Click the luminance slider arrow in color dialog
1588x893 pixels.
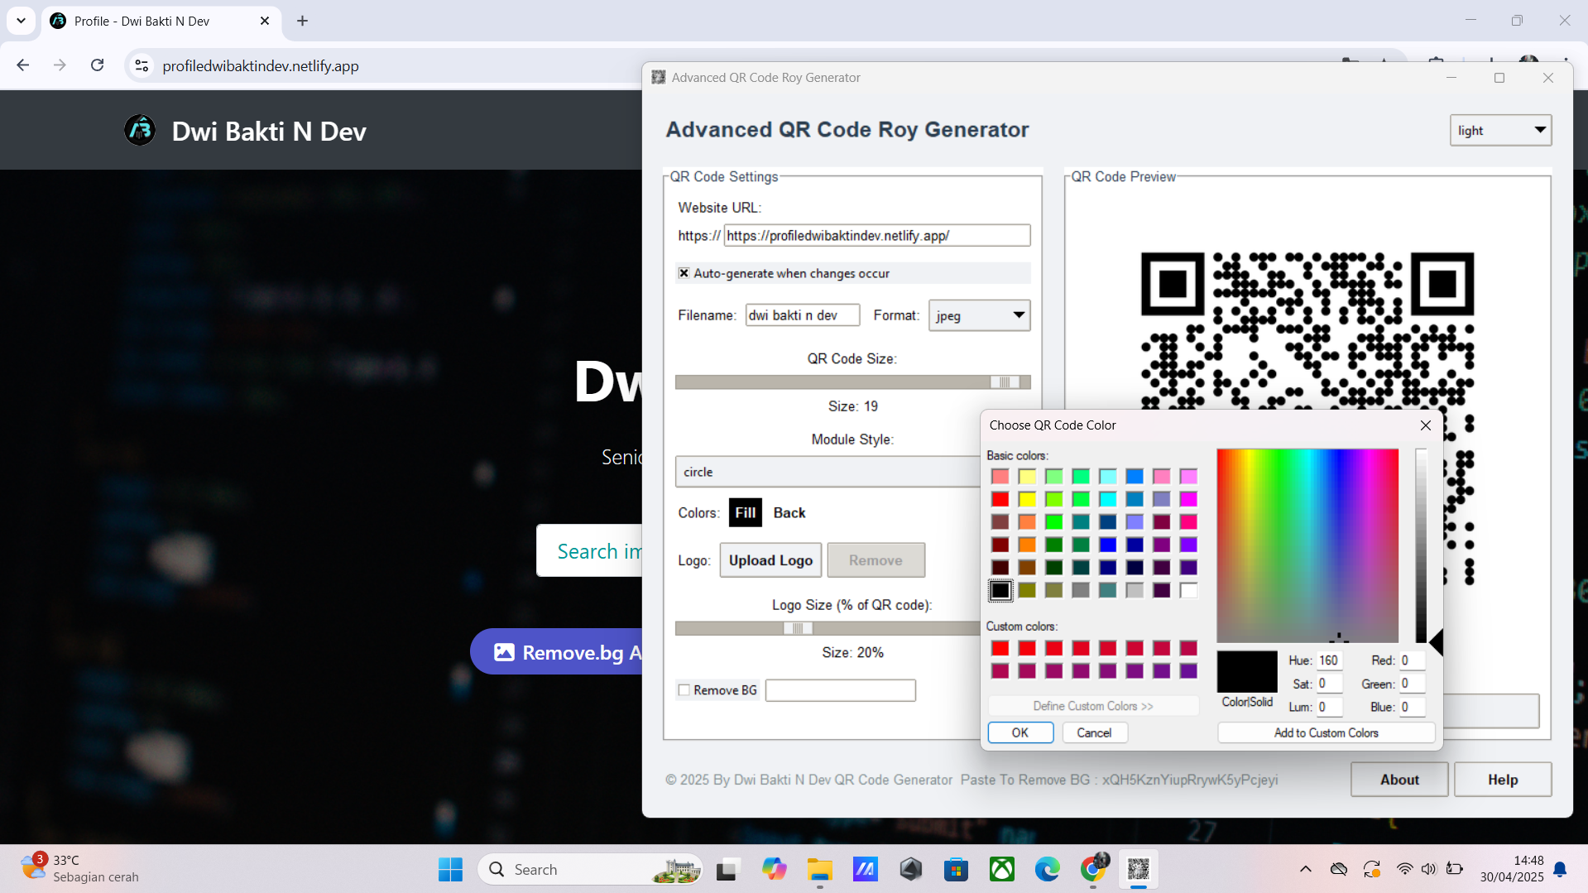coord(1437,642)
